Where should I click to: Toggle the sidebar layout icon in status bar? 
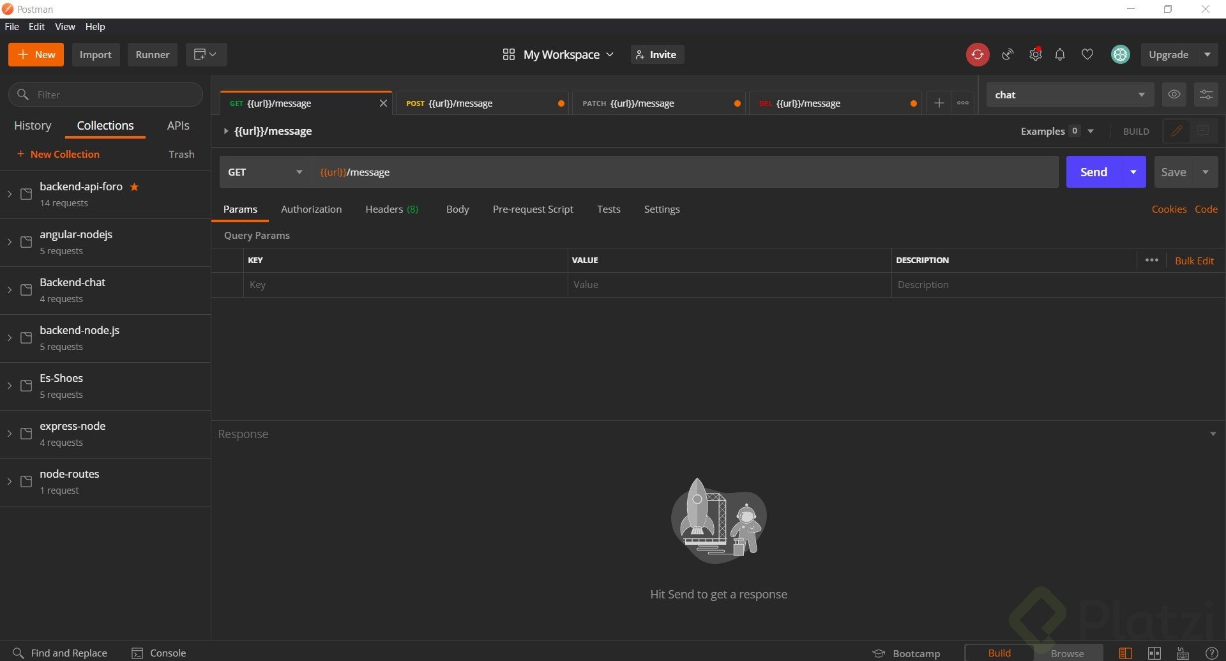point(1125,653)
